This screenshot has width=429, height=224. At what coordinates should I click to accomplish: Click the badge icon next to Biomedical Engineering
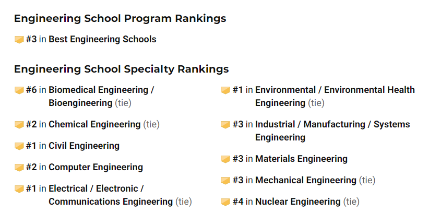(x=19, y=90)
